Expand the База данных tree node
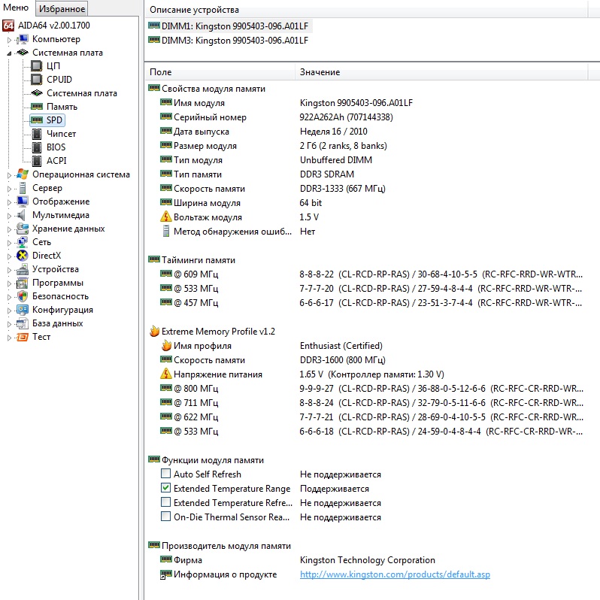The height and width of the screenshot is (600, 600). point(9,325)
